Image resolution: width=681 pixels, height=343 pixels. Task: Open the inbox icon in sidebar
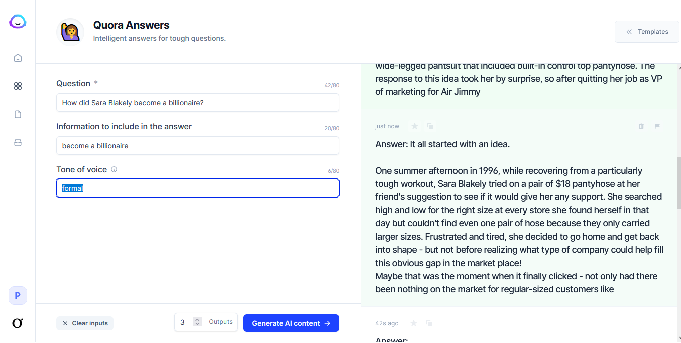tap(18, 143)
